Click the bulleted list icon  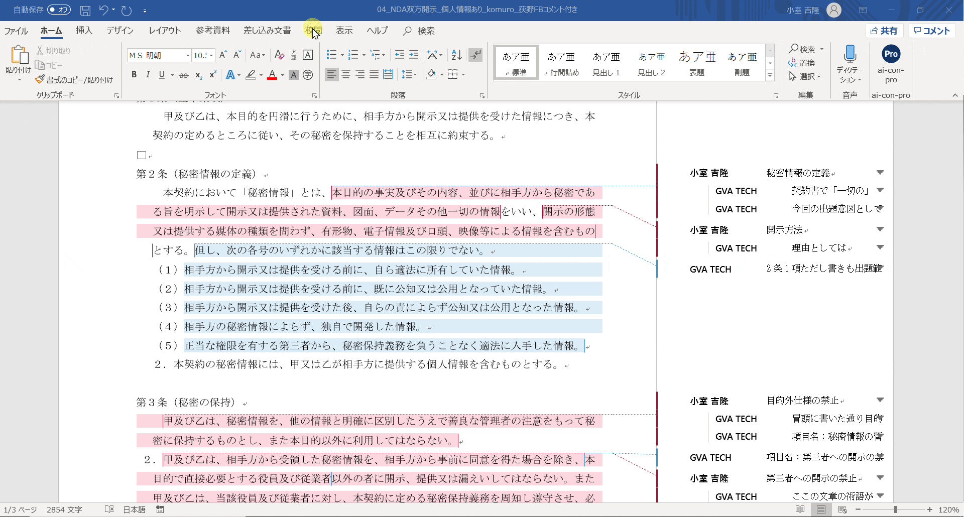point(331,55)
